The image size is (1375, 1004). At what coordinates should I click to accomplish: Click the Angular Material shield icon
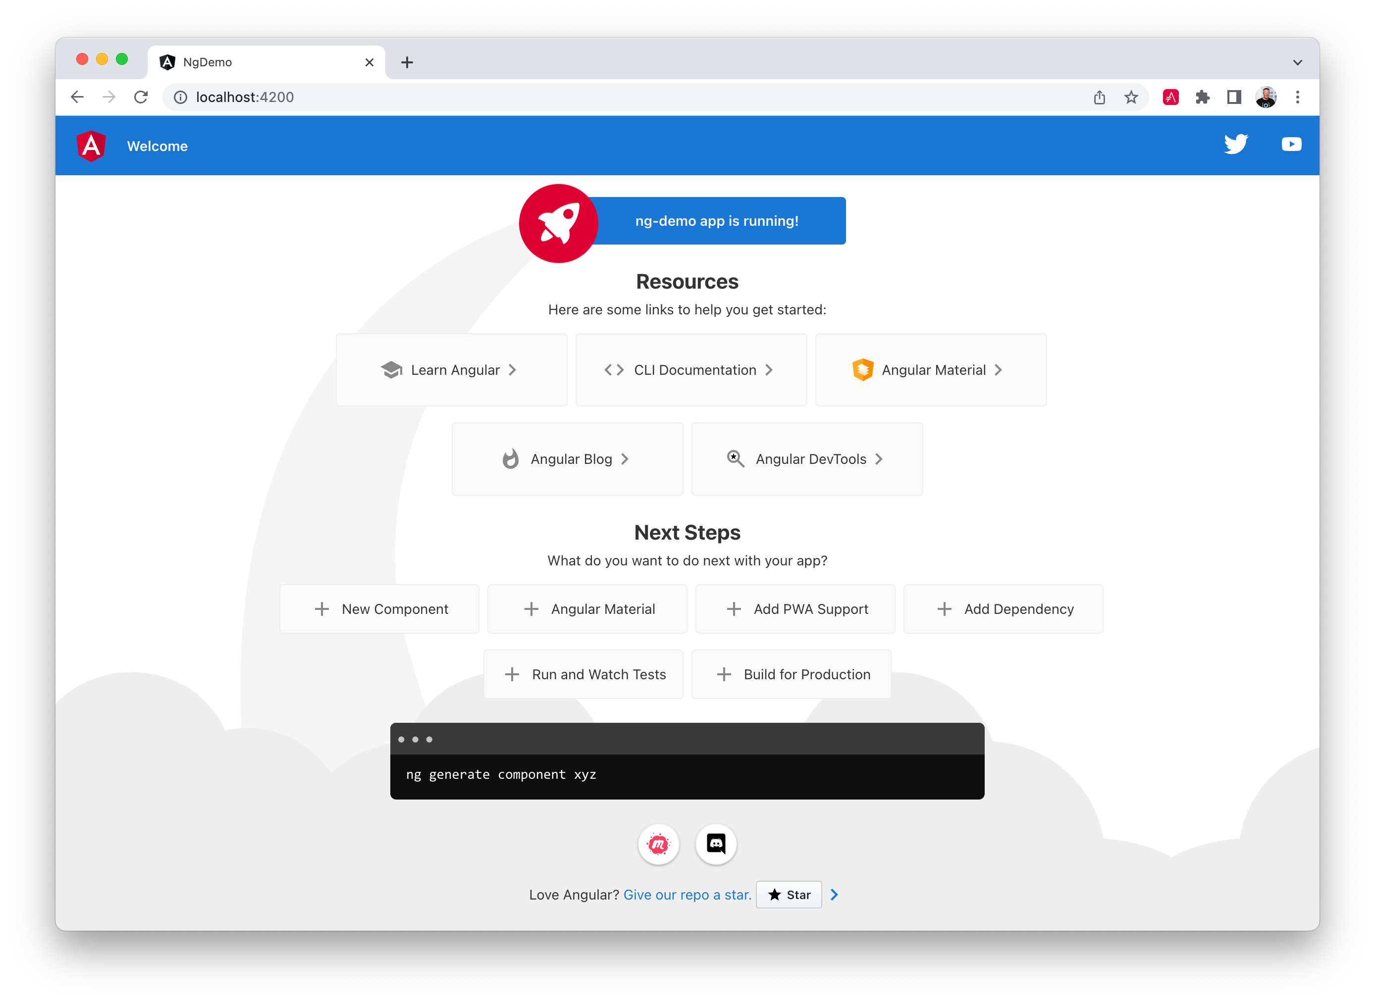click(862, 369)
